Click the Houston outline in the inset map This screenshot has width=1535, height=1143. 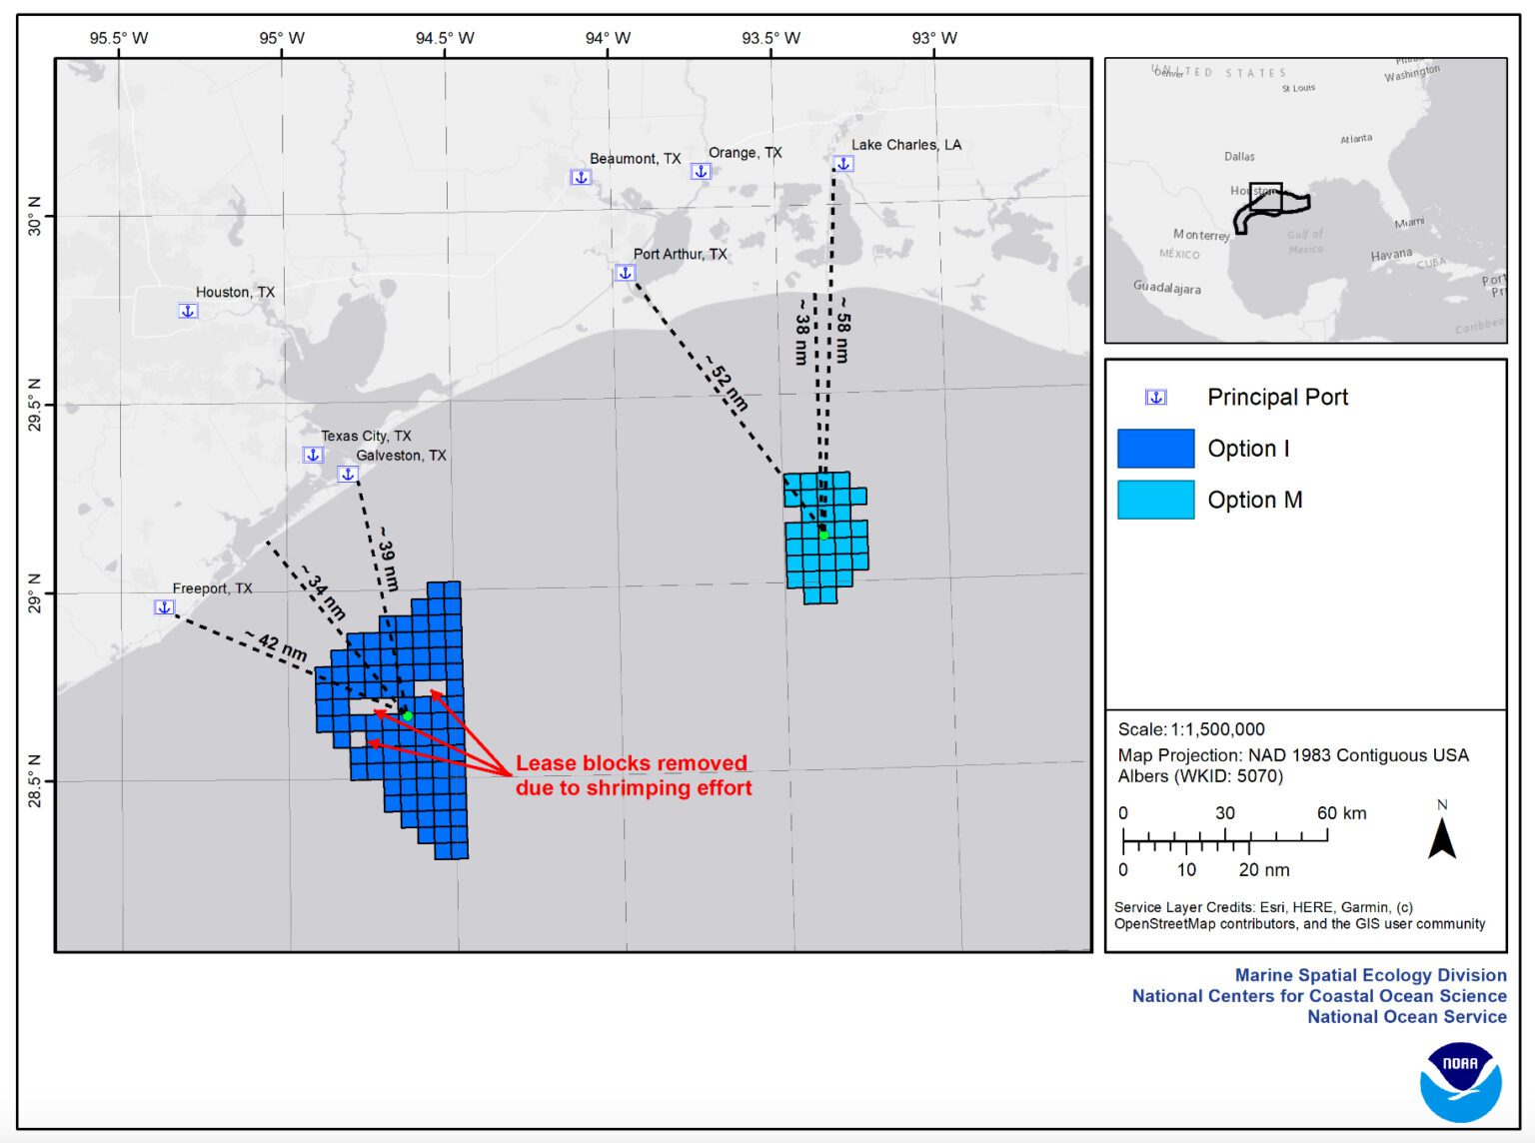[1264, 198]
